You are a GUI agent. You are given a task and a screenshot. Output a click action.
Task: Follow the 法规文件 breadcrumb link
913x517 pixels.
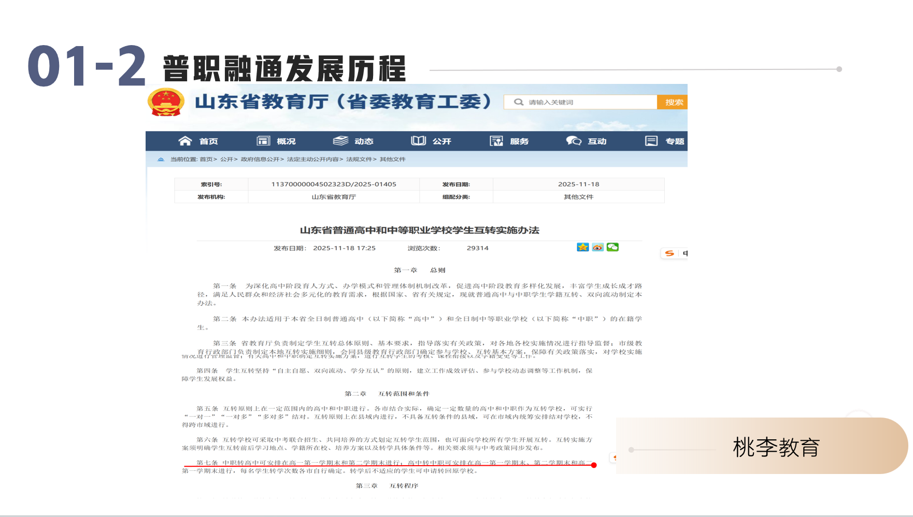(x=359, y=159)
